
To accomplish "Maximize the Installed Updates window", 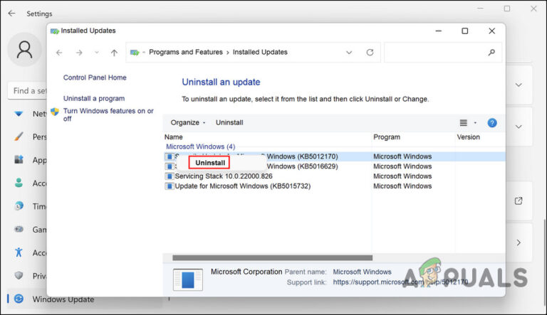I will pyautogui.click(x=464, y=31).
